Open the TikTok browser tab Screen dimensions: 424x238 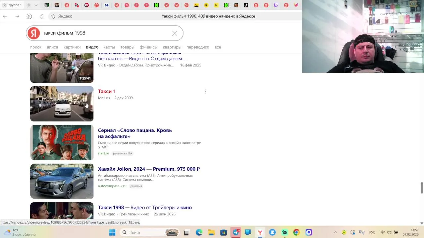coord(246,5)
